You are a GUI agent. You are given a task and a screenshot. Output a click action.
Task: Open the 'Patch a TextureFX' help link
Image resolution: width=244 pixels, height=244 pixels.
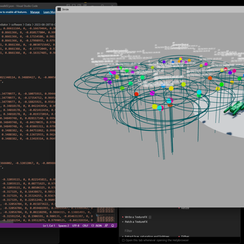point(136,222)
